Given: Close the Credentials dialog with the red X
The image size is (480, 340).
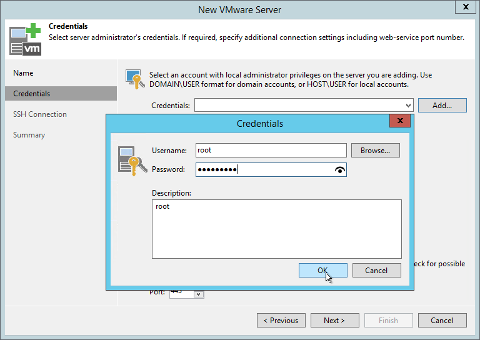Looking at the screenshot, I should 400,121.
